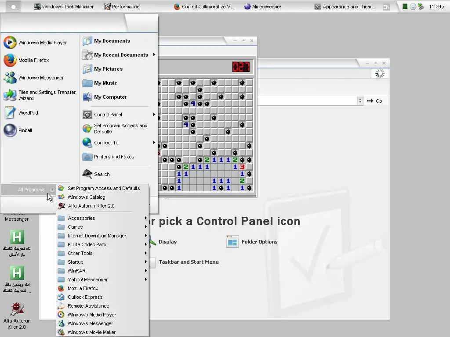Start Files and Settings Transfer Wizard
The image size is (450, 337).
click(x=40, y=95)
